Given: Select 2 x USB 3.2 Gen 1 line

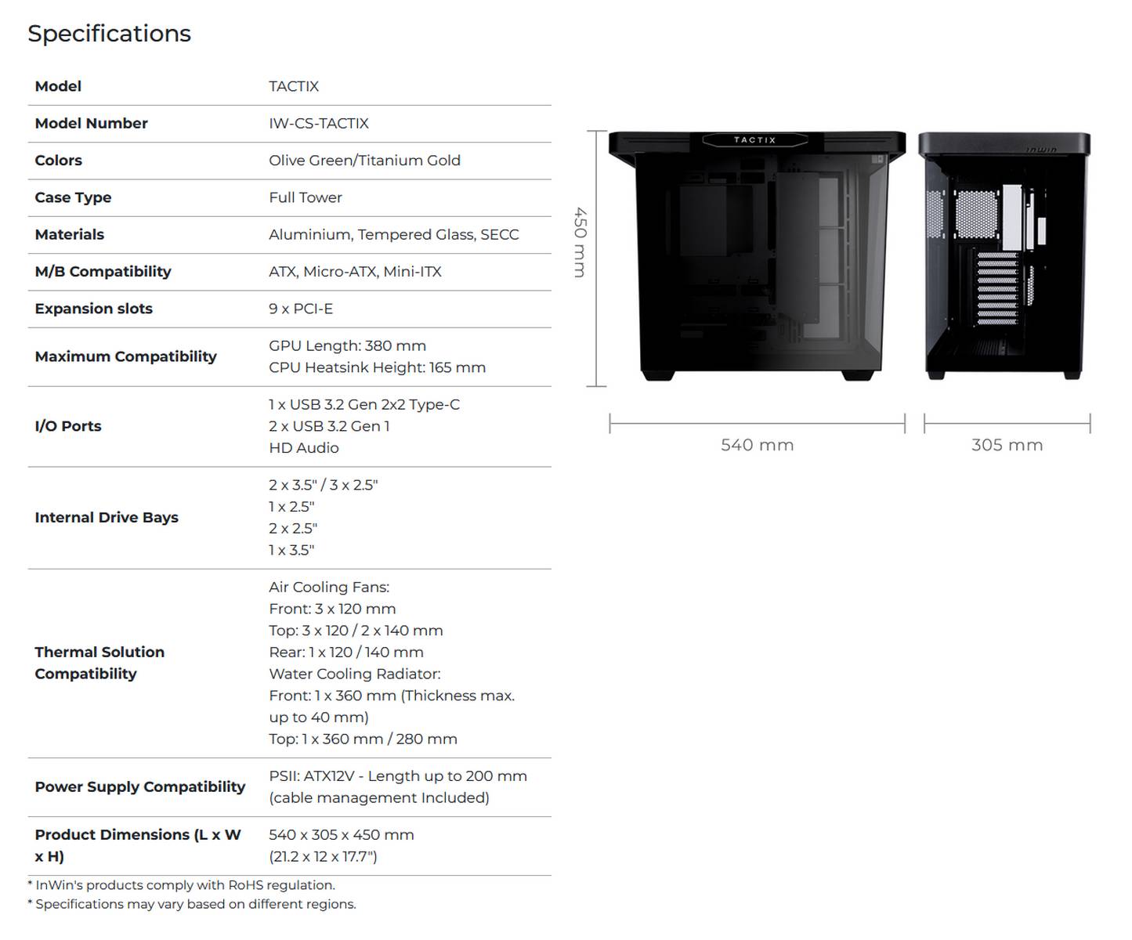Looking at the screenshot, I should click(329, 426).
